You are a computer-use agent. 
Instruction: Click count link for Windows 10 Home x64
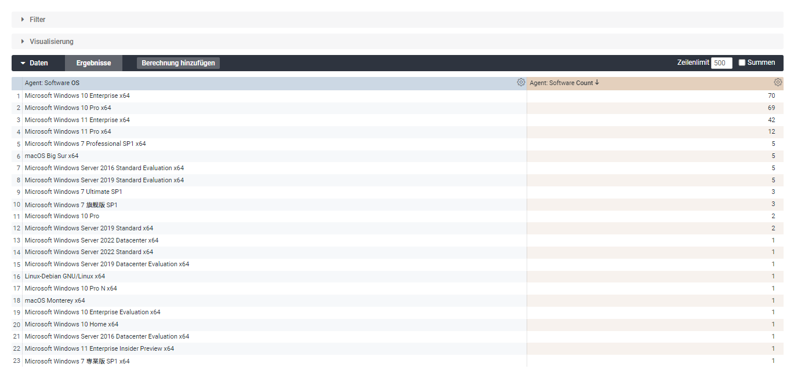(773, 324)
